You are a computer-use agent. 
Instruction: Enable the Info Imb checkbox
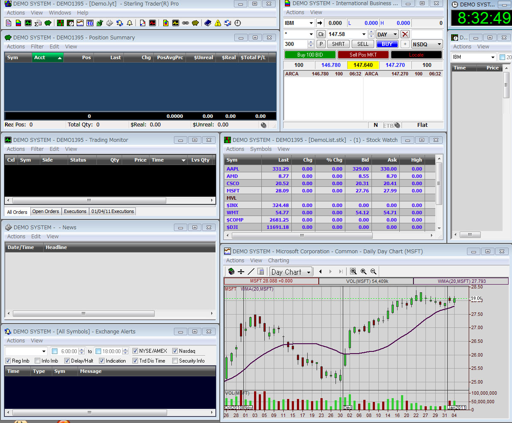[38, 360]
